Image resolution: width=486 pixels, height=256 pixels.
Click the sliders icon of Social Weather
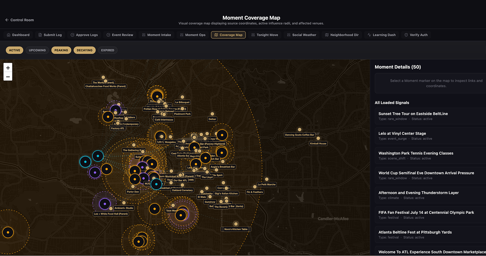coord(289,35)
